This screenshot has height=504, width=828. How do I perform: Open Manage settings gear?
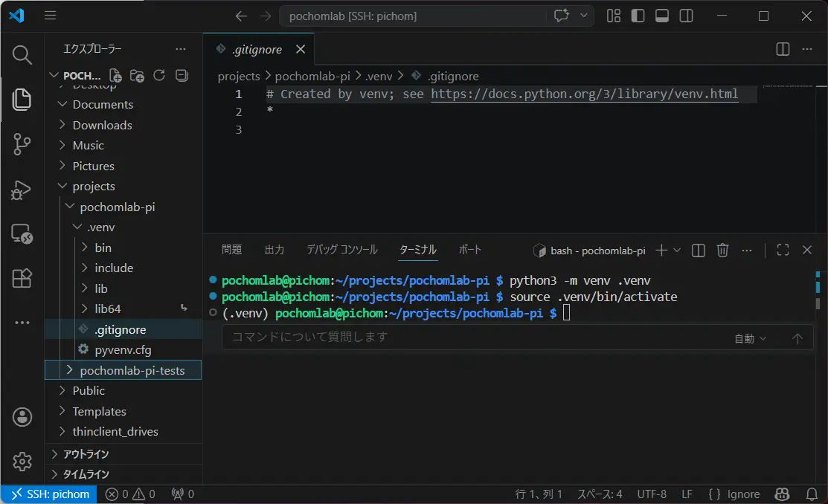tap(22, 462)
